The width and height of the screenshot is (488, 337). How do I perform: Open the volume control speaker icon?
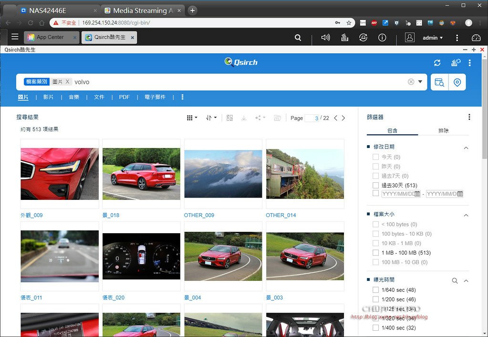pos(325,38)
